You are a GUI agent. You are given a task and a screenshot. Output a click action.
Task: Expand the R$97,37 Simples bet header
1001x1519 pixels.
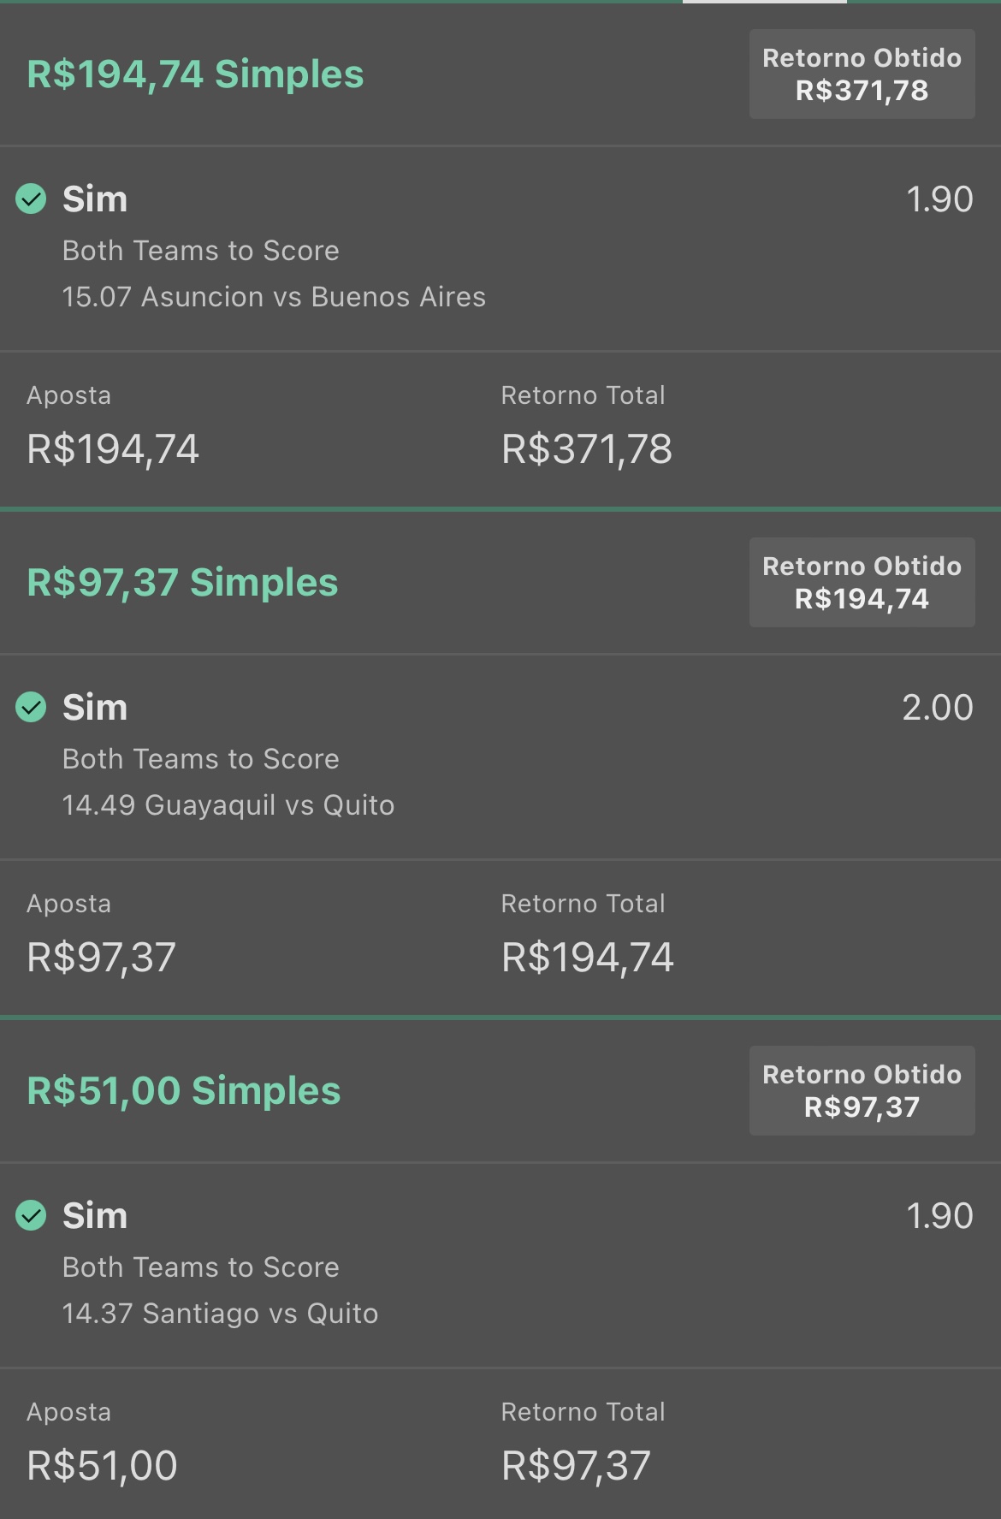pos(182,583)
